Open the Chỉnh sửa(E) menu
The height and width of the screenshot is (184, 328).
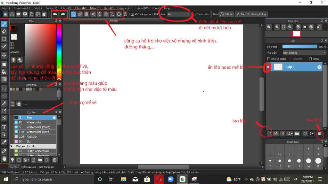[21, 8]
